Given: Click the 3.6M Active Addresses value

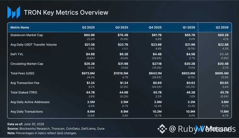Looking at the screenshot, I should tap(225, 102).
